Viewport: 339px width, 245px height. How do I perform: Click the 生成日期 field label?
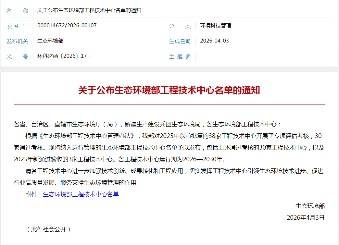click(x=180, y=41)
